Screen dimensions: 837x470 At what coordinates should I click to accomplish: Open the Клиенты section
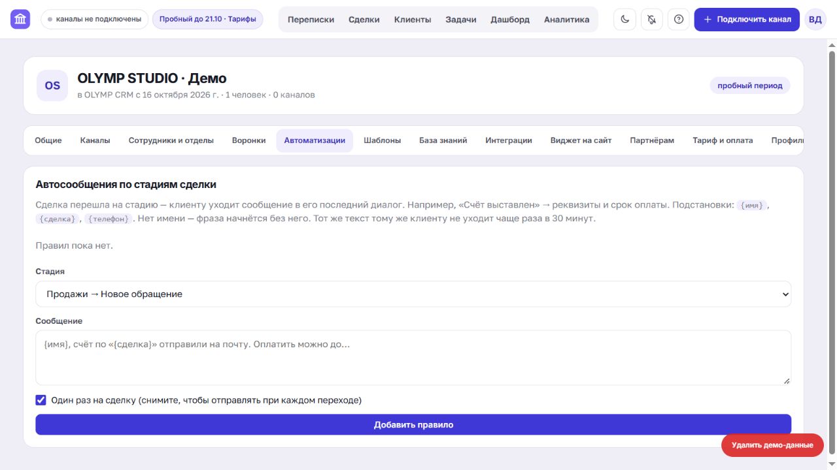point(413,20)
